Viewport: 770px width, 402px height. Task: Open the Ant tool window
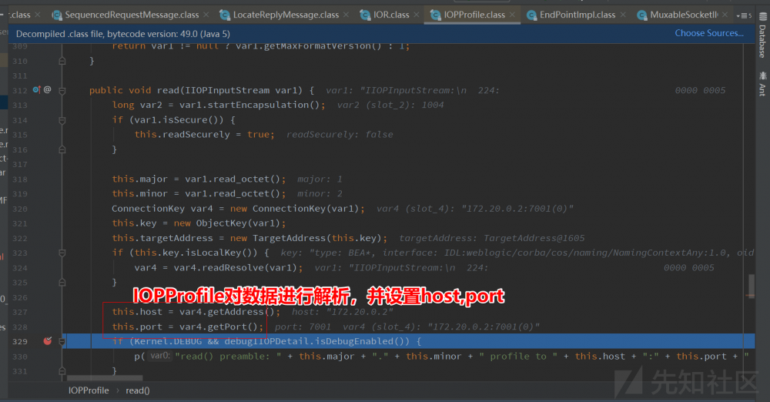point(762,84)
